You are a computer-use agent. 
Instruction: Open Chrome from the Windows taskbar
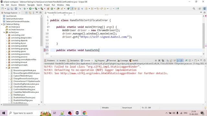pos(84,113)
